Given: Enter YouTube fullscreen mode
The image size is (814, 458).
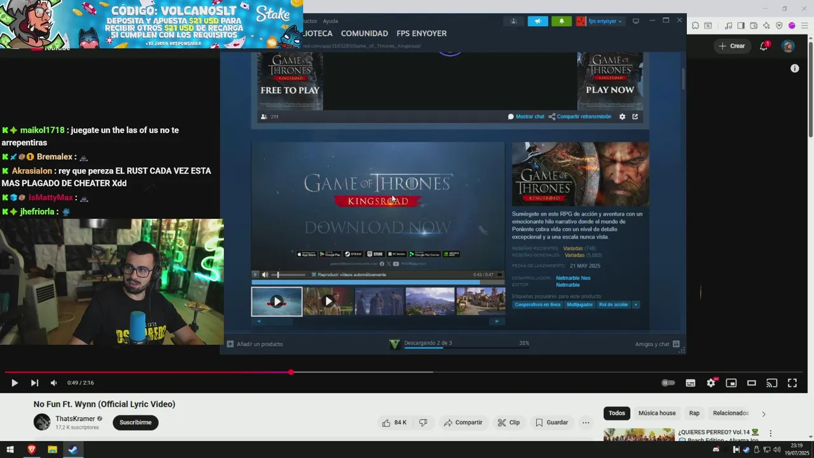Looking at the screenshot, I should 792,383.
